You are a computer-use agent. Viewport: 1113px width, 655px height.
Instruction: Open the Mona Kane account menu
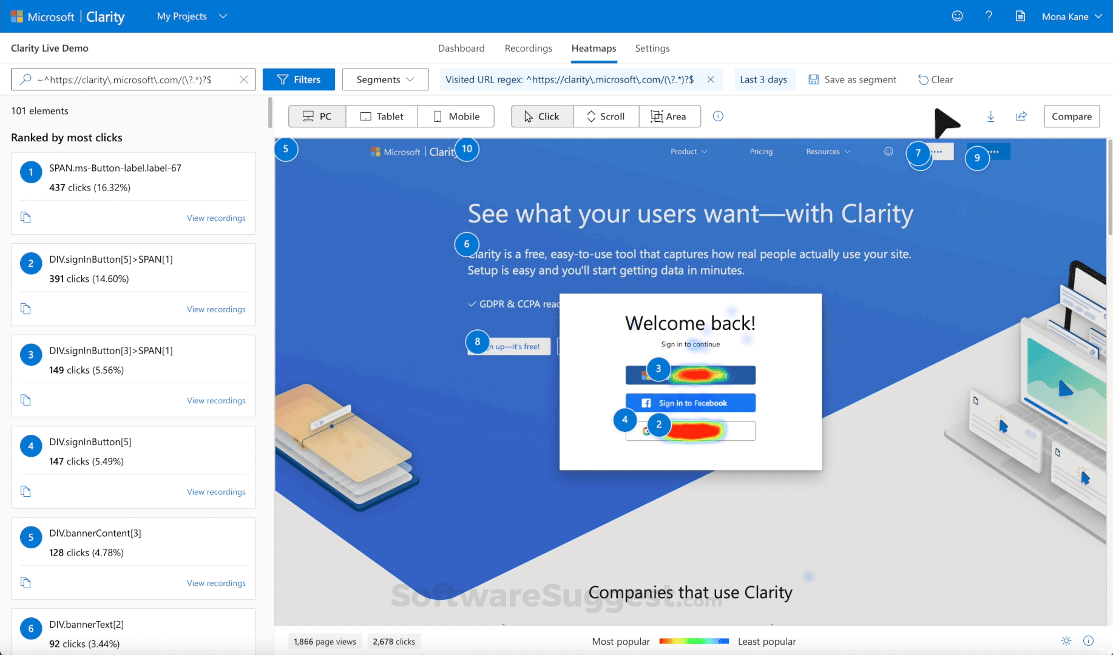1071,16
